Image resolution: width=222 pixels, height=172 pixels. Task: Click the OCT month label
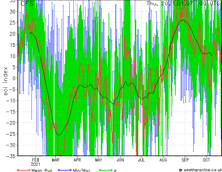206,160
